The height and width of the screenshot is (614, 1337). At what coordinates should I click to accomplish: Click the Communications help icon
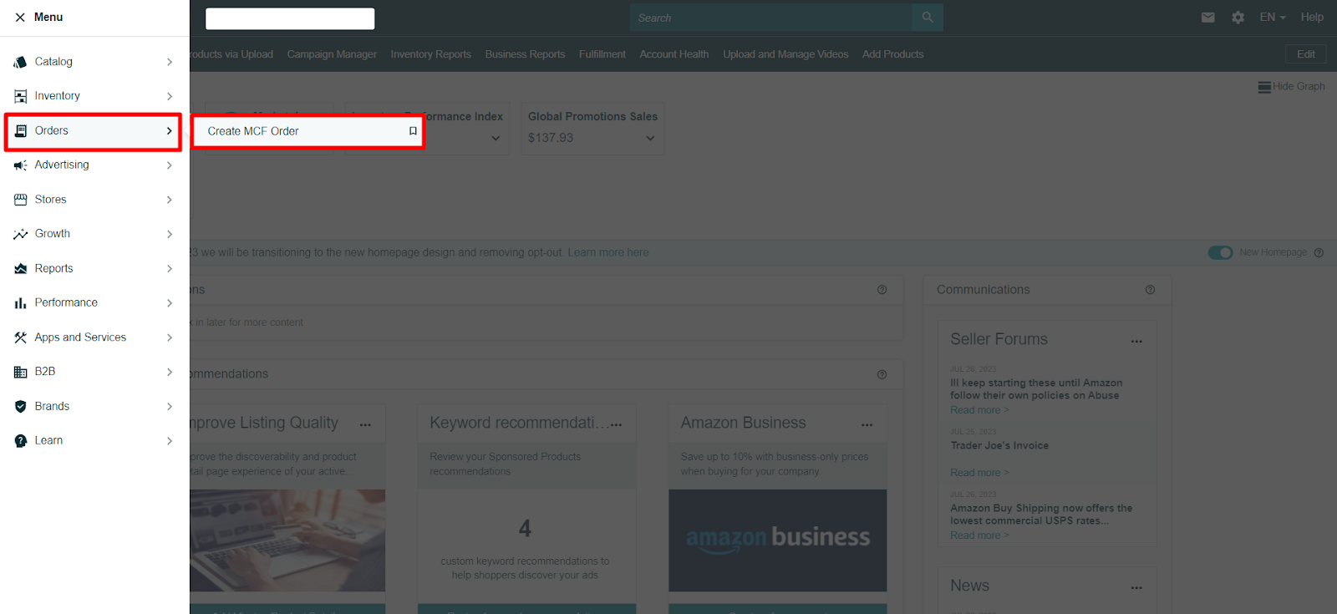tap(1151, 290)
